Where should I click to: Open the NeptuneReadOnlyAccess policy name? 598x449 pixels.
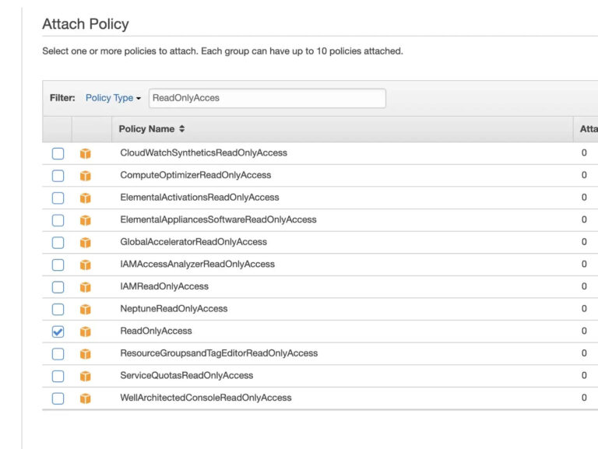coord(174,309)
